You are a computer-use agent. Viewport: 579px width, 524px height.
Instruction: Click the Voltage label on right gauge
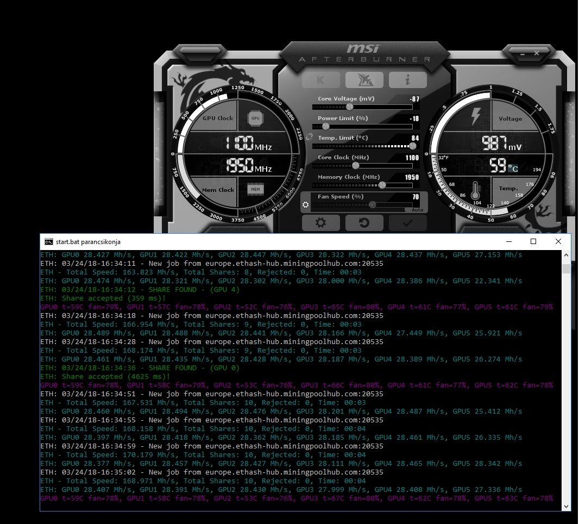[x=511, y=118]
